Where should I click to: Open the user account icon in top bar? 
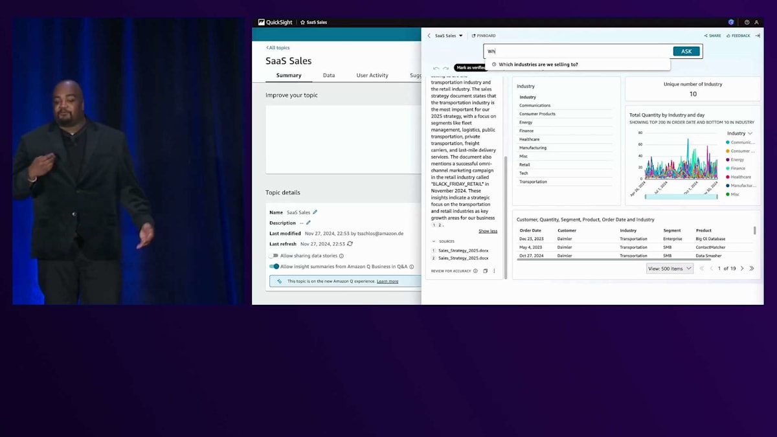756,22
